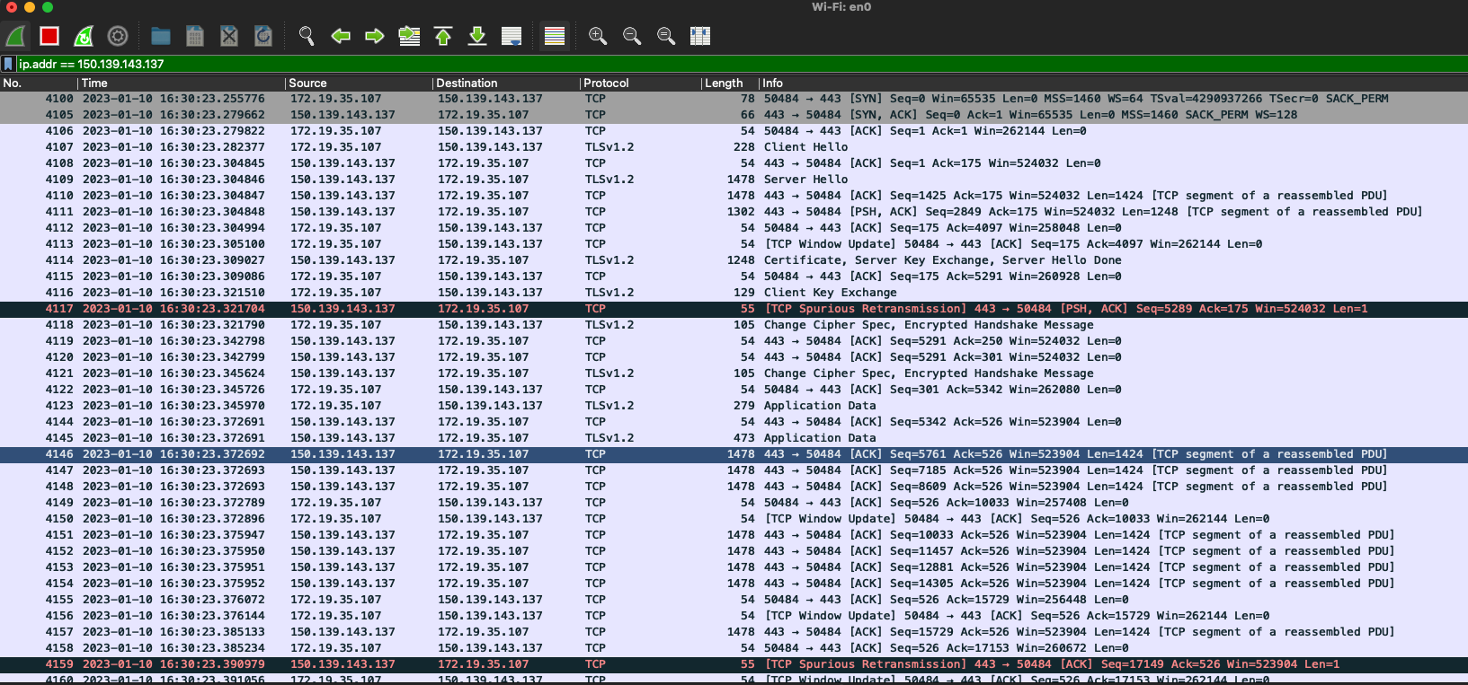This screenshot has height=685, width=1468.
Task: Select packet 4150 TCP Window Update
Action: [x=734, y=519]
